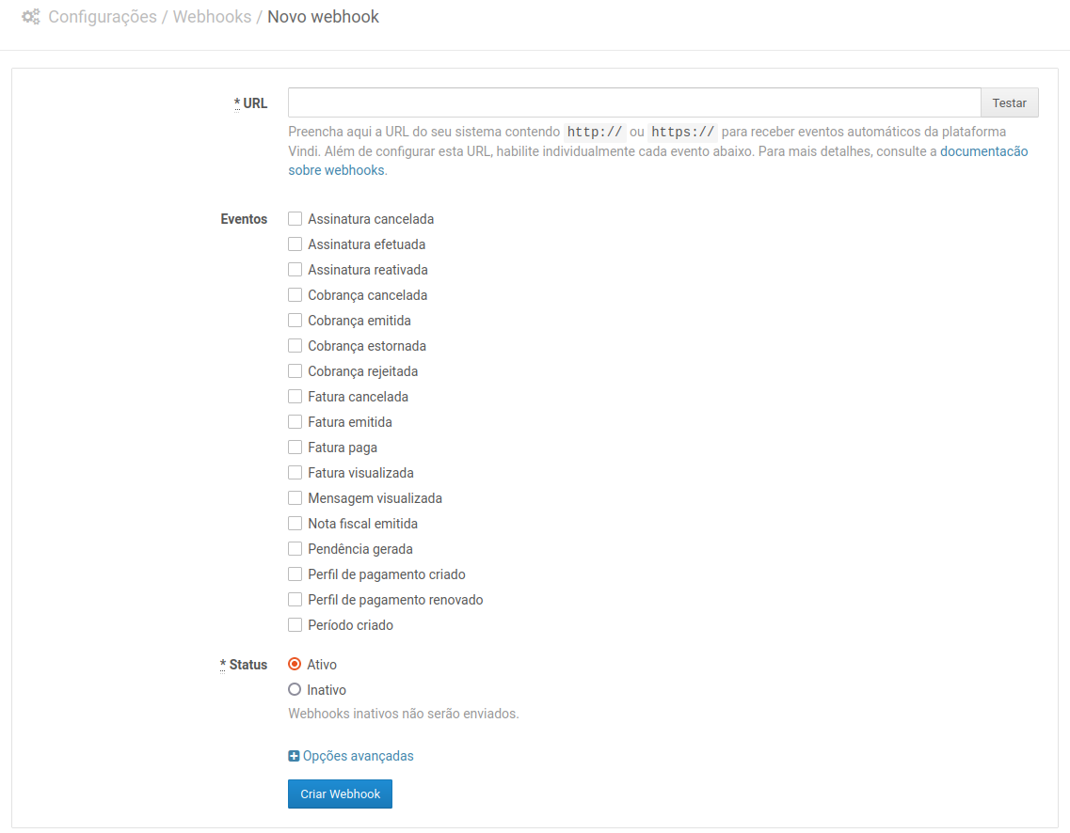
Task: Check Cobrança cancelada event
Action: click(x=295, y=294)
